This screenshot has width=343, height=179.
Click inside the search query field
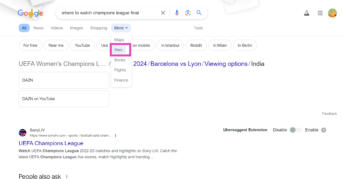[109, 13]
